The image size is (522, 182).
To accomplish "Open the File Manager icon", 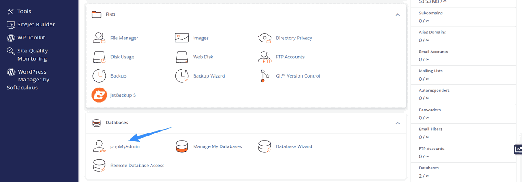I will pos(99,38).
